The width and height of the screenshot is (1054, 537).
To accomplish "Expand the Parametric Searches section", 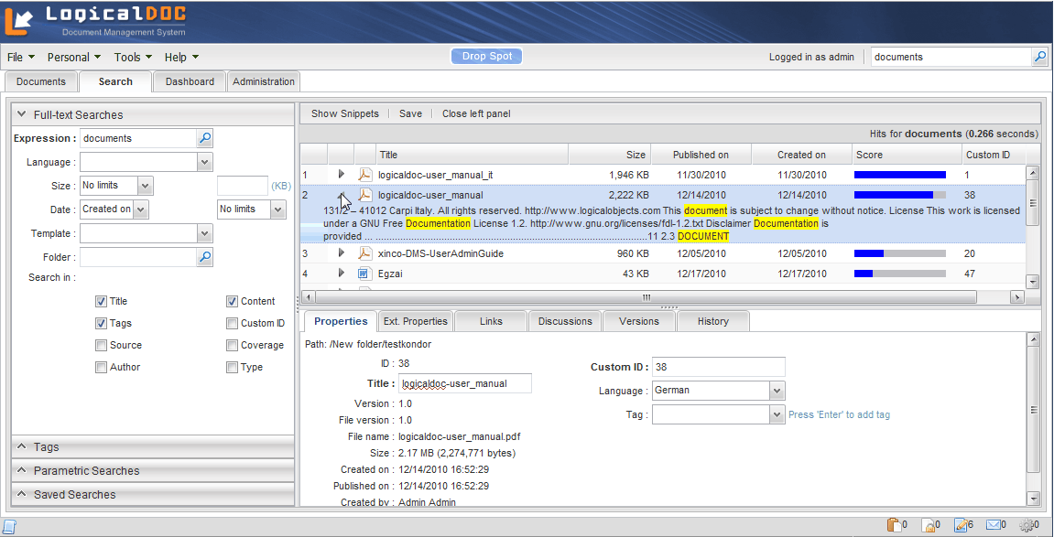I will 153,470.
